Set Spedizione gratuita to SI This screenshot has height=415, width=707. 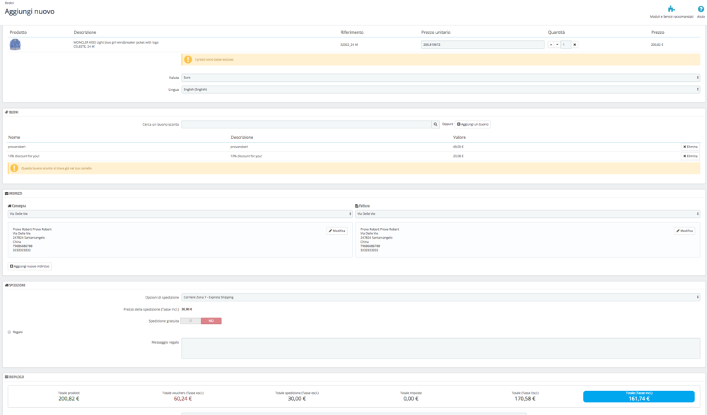pyautogui.click(x=191, y=321)
